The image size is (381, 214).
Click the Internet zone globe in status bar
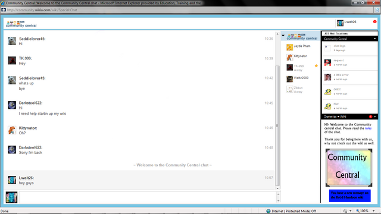[x=268, y=211]
